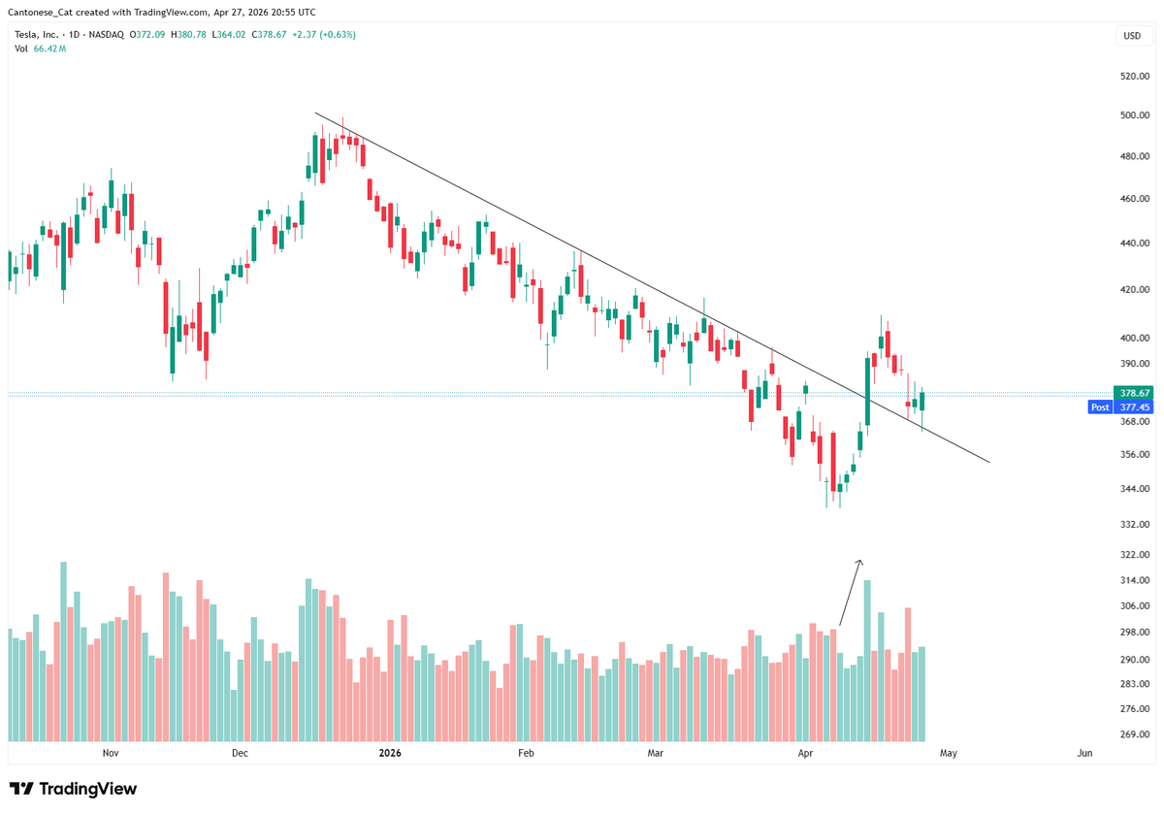Click the May date axis label
1164x813 pixels.
click(948, 754)
